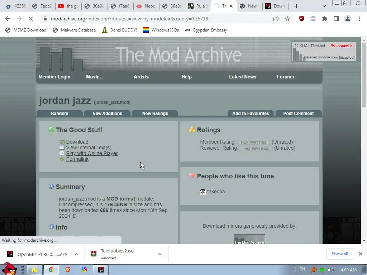Viewport: 367px width, 275px height.
Task: Click the online player play icon
Action: click(x=62, y=153)
